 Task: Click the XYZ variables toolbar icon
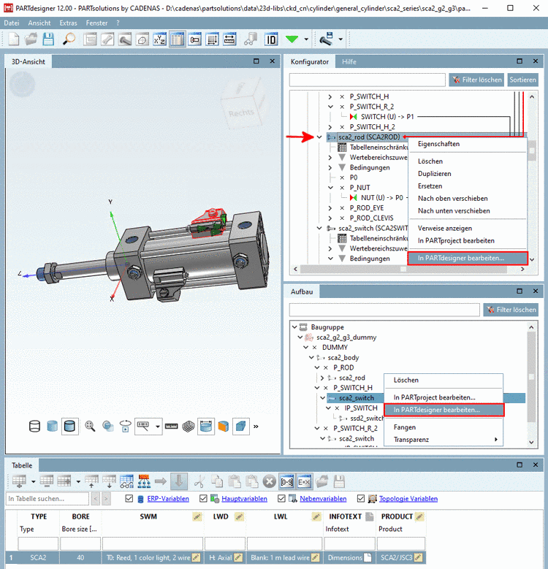159,39
